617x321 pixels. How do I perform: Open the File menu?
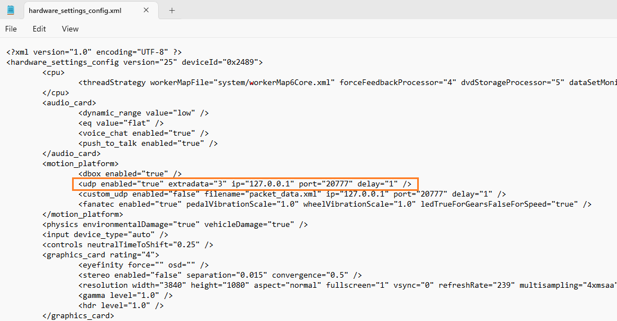[11, 29]
